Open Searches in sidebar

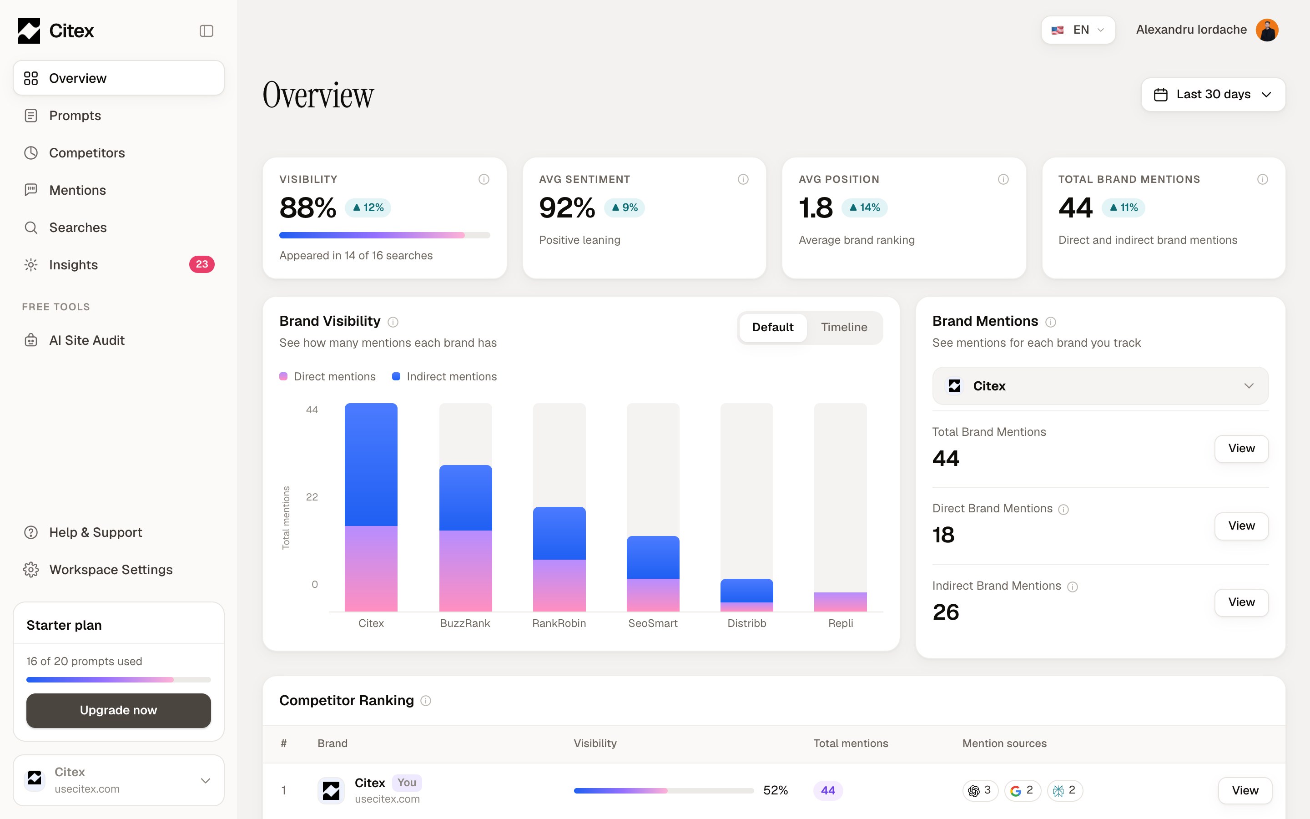(x=119, y=227)
